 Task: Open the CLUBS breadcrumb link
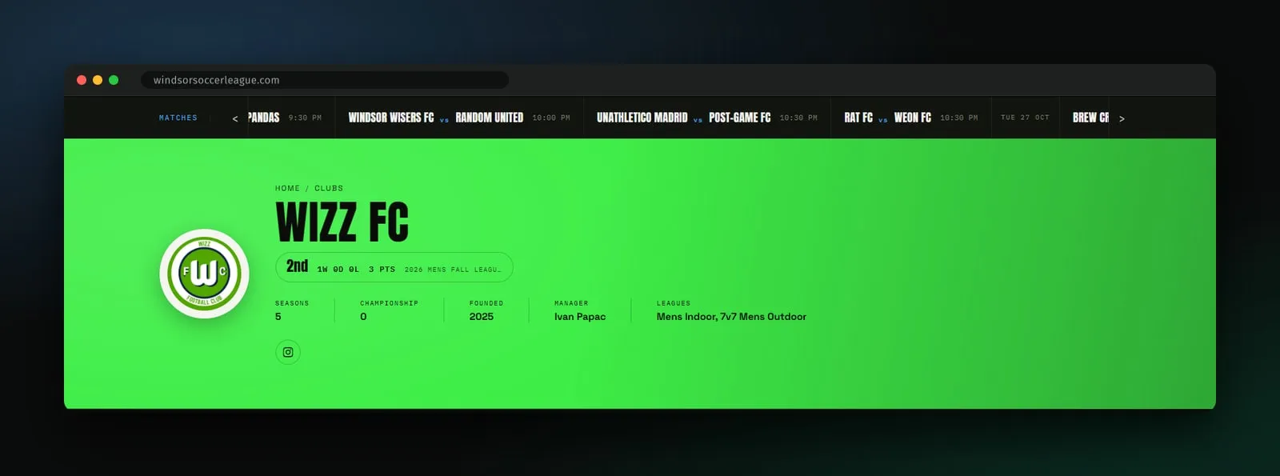click(329, 188)
